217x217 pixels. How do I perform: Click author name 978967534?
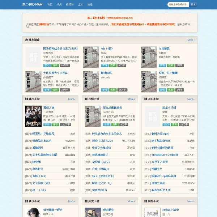(x=188, y=183)
